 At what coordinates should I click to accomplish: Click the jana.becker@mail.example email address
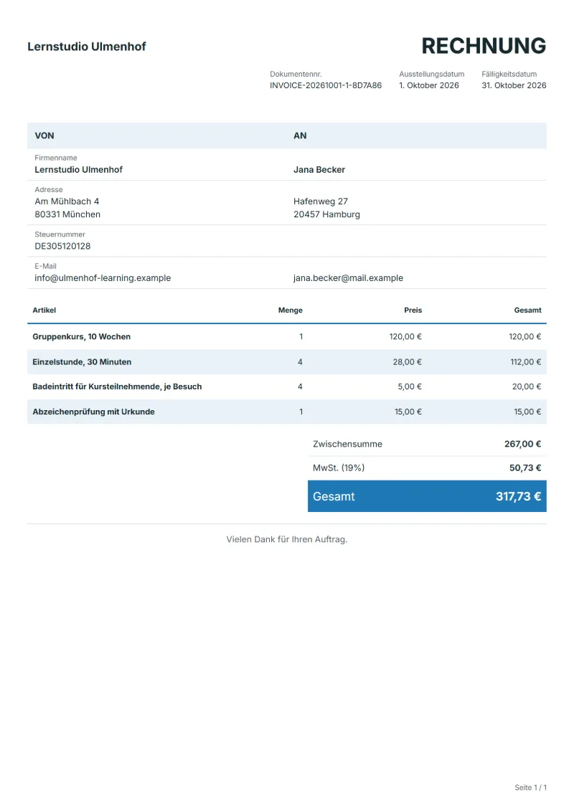click(x=348, y=278)
